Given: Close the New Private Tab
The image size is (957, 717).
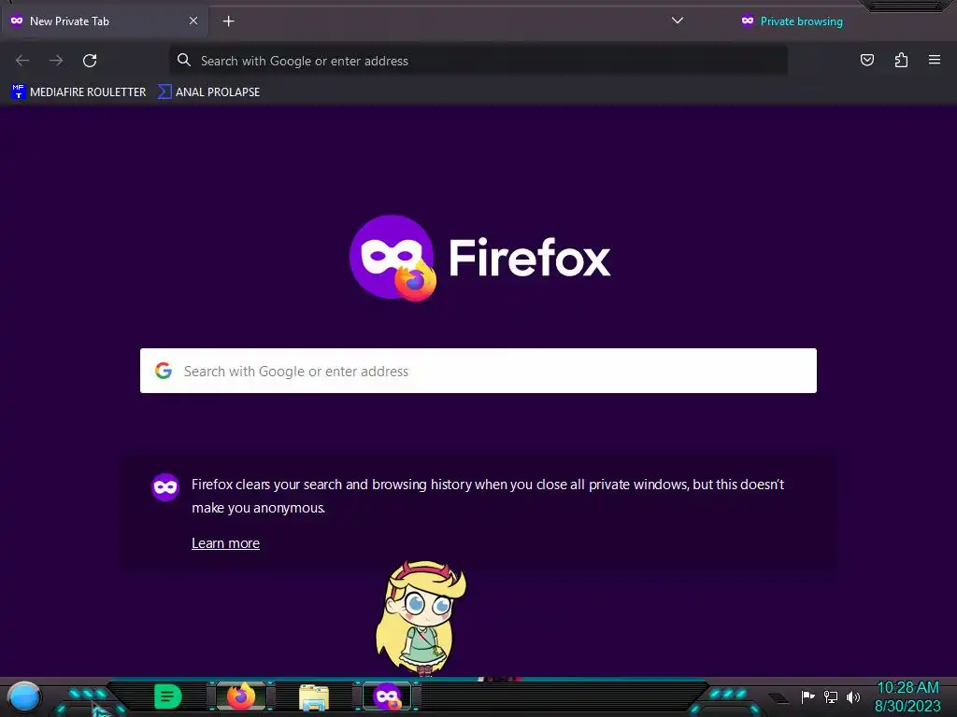Looking at the screenshot, I should coord(193,21).
